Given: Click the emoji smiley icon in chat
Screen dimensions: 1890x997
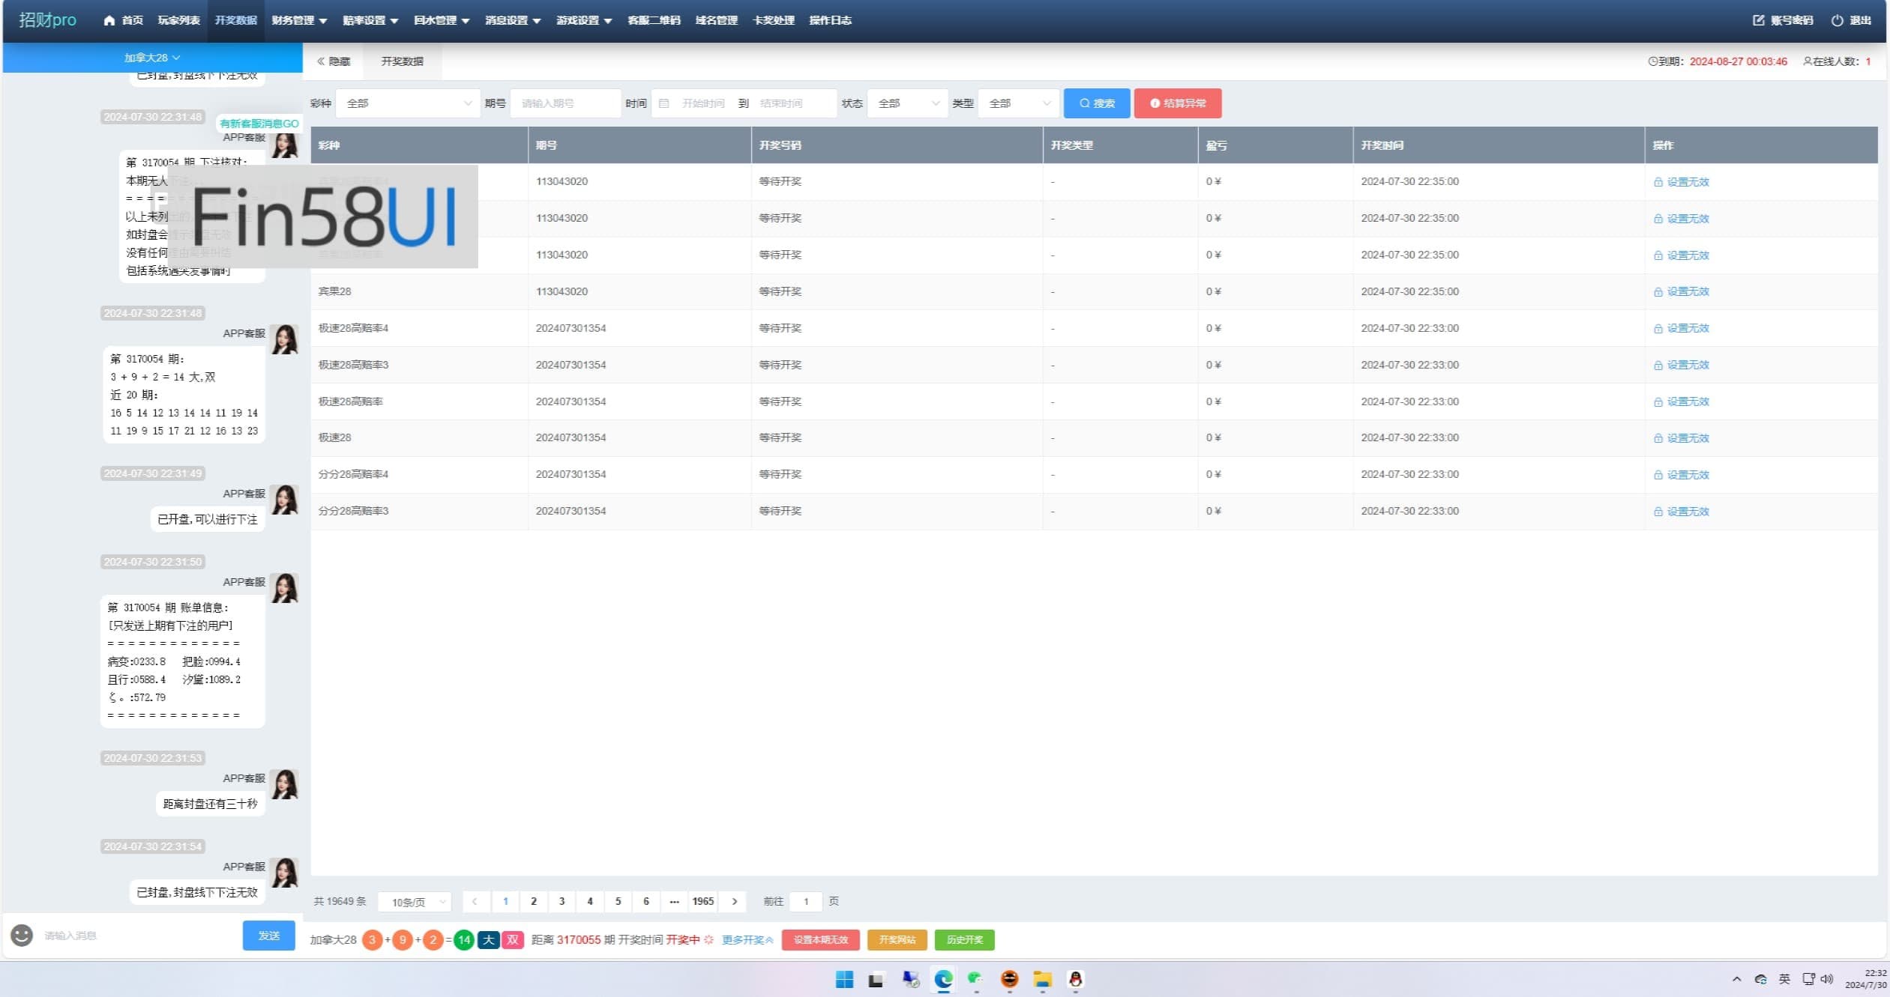Looking at the screenshot, I should 22,935.
